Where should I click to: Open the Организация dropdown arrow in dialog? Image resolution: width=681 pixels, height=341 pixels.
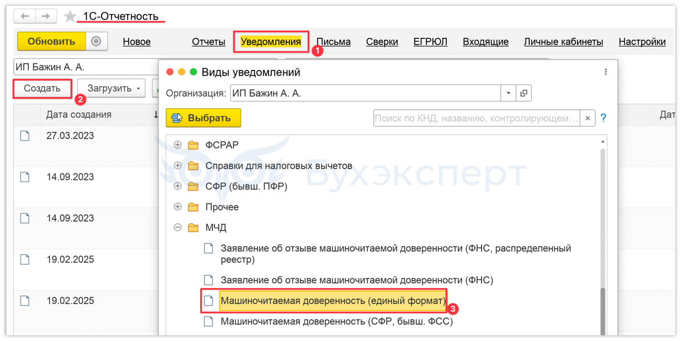[x=508, y=94]
